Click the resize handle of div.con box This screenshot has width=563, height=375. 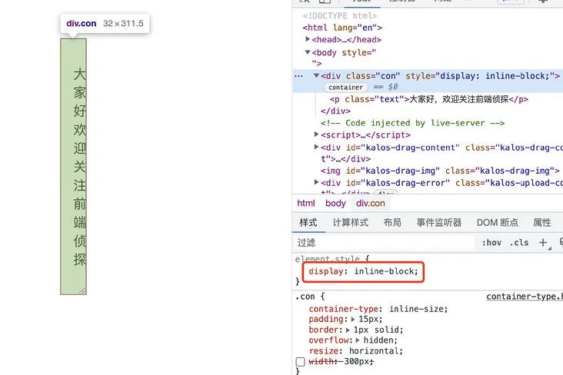click(x=83, y=291)
